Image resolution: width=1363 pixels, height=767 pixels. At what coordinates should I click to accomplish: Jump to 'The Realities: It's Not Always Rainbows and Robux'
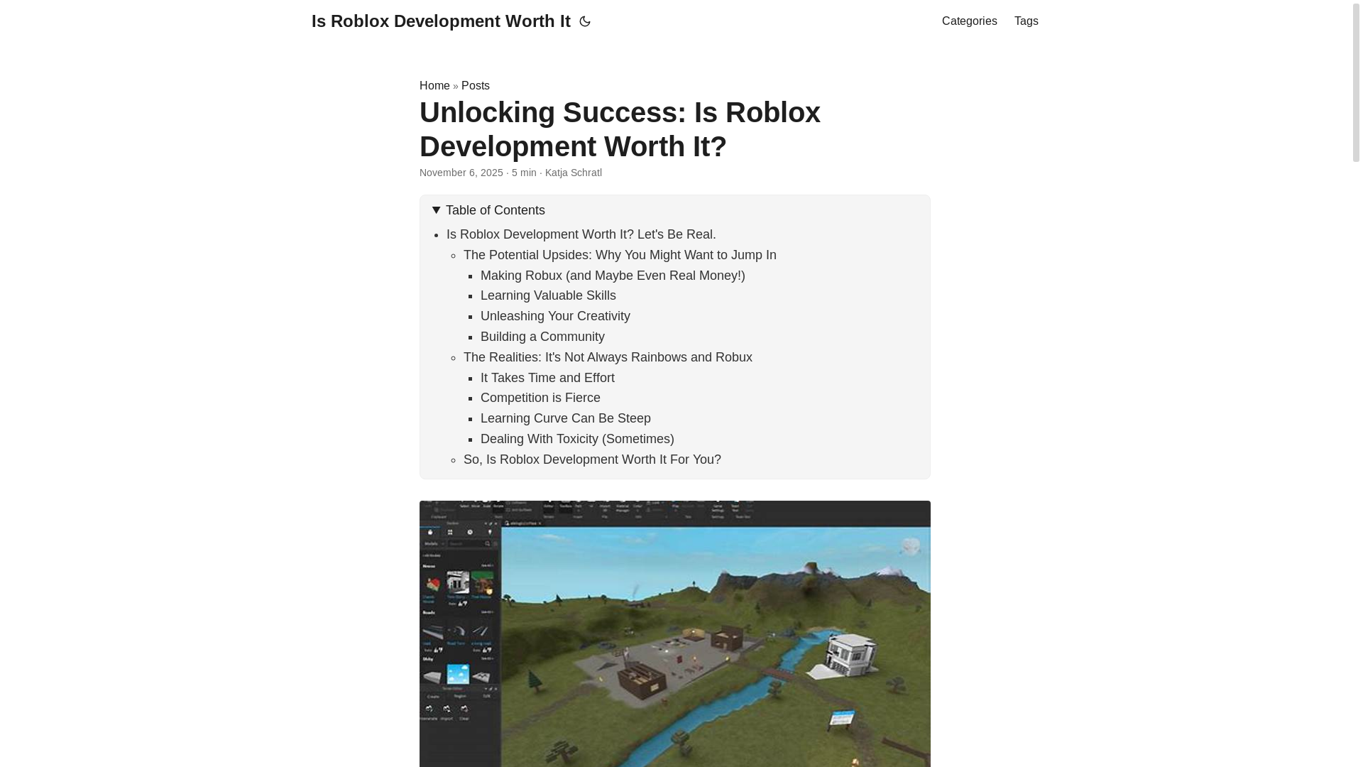tap(608, 357)
